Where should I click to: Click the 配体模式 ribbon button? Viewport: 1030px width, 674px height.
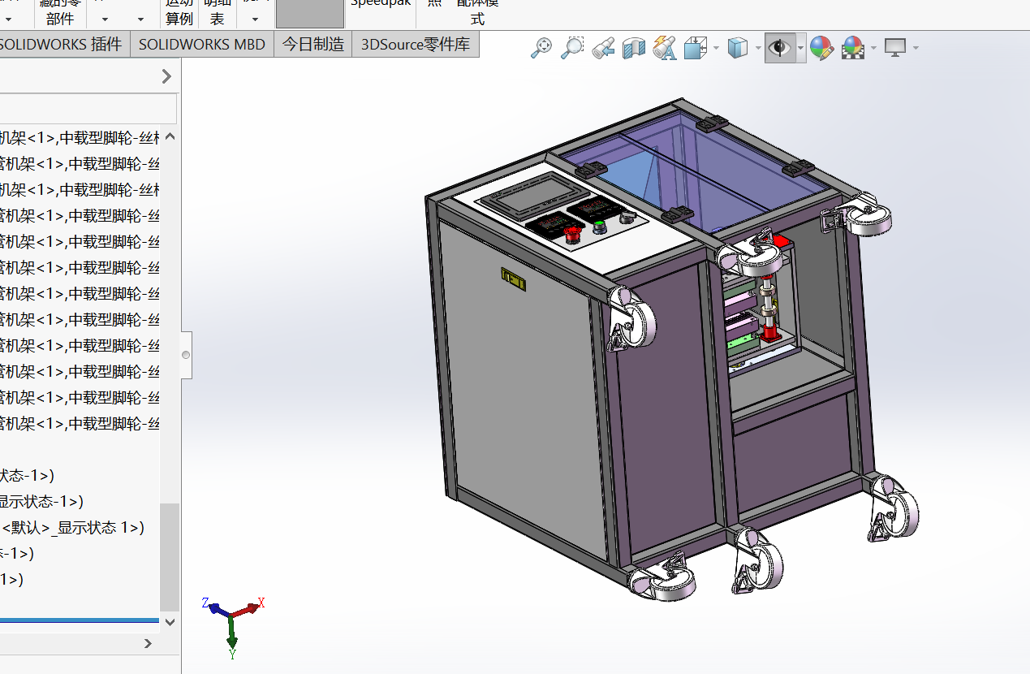477,11
